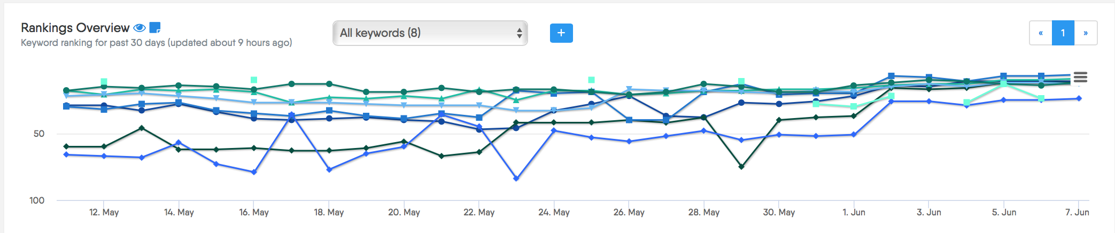Screen dimensions: 1115x233
Task: Click blue diamond low point at 18 May
Action: [x=329, y=170]
